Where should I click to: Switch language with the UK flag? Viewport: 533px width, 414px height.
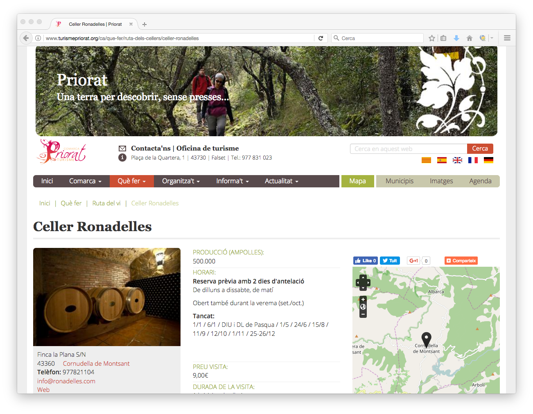point(457,160)
